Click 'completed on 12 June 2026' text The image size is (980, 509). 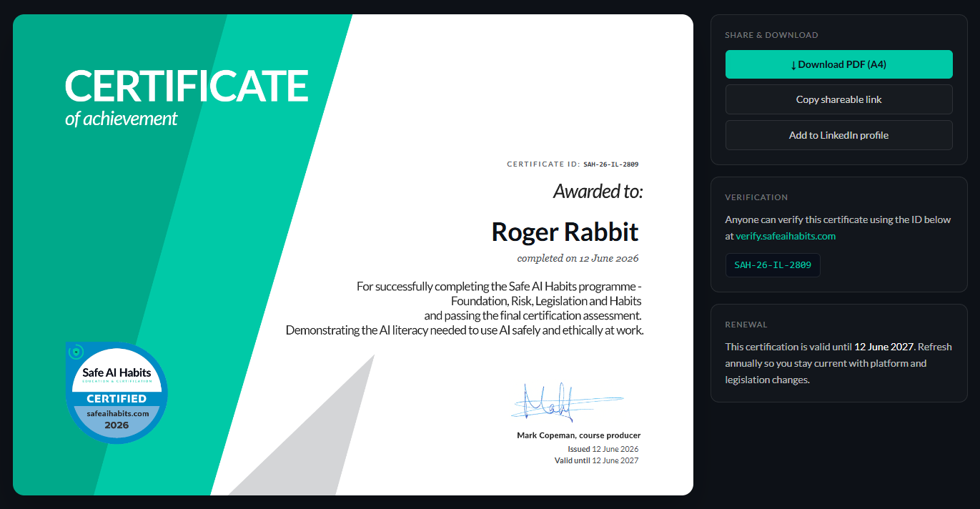(x=578, y=258)
